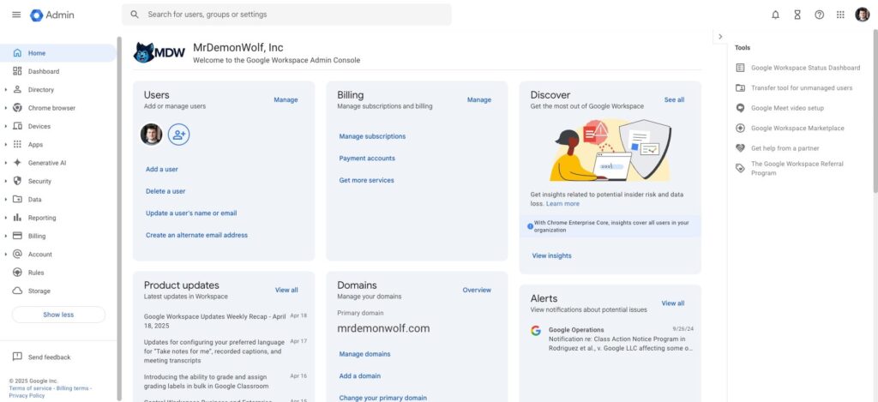Open Rules label in the sidebar
This screenshot has width=878, height=402.
click(36, 273)
